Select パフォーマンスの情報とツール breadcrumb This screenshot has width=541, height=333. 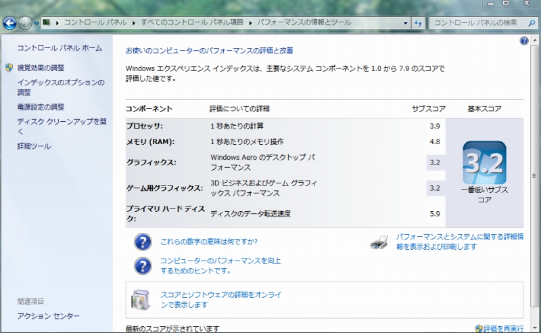(x=304, y=22)
